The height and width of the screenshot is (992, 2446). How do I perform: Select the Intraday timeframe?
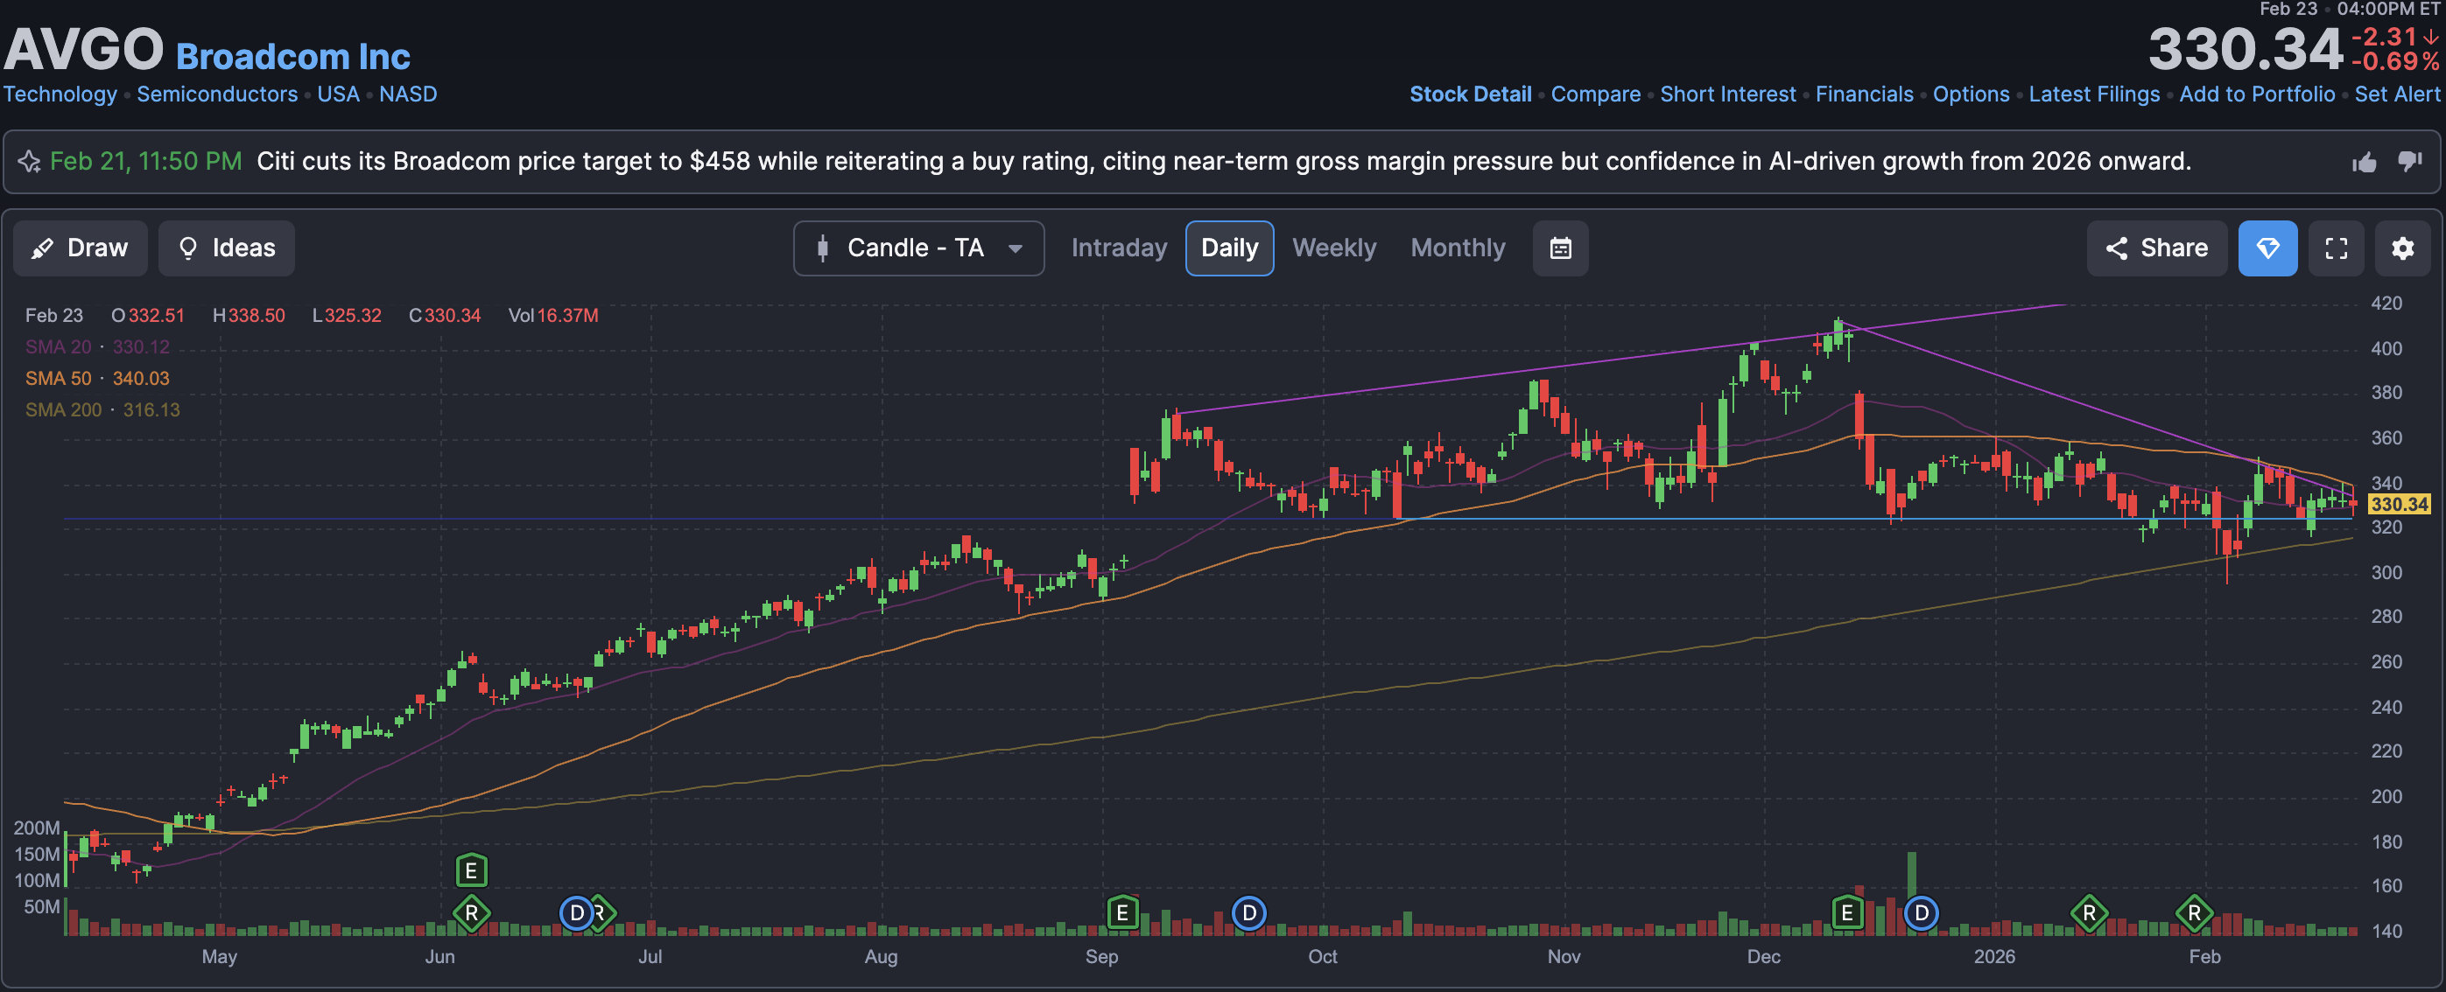click(1119, 248)
